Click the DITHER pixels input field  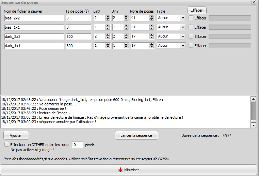[x=77, y=145]
